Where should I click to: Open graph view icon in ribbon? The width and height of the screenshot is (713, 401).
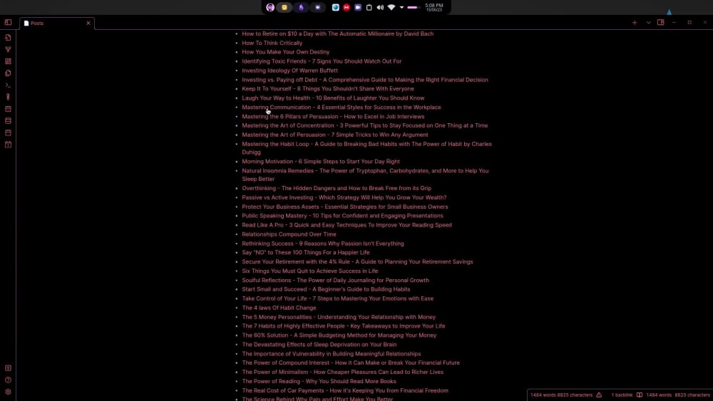coord(8,49)
